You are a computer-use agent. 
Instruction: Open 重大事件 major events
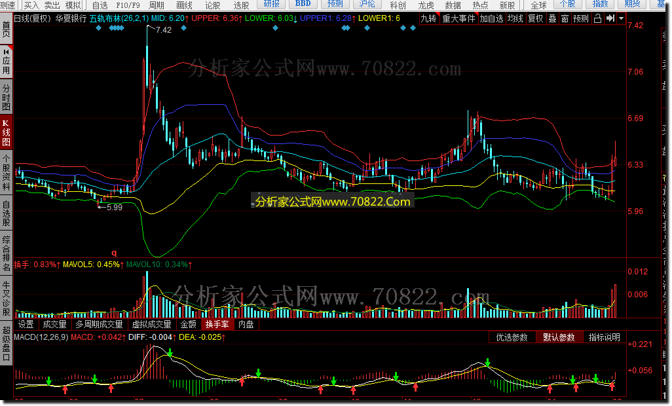[458, 18]
